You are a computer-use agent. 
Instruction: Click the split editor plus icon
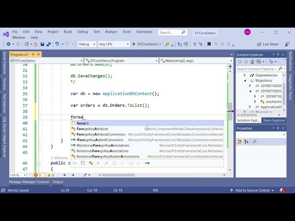[230, 66]
